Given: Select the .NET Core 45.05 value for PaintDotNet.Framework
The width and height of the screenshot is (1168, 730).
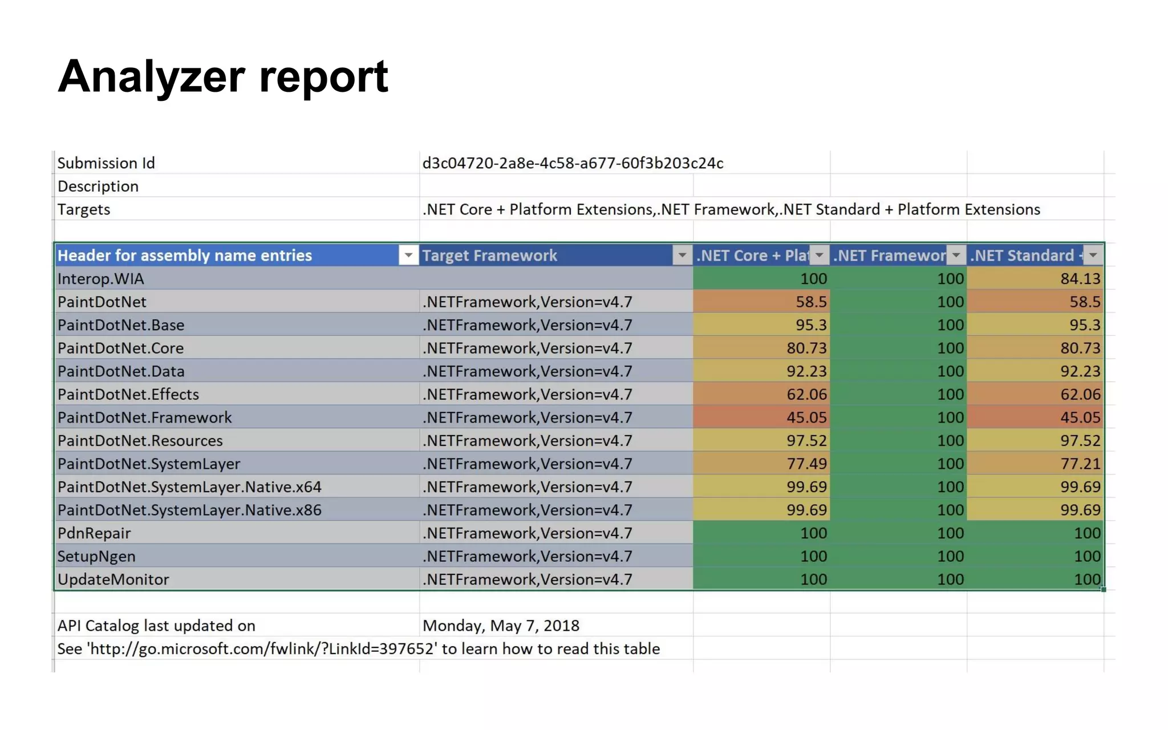Looking at the screenshot, I should coord(761,417).
